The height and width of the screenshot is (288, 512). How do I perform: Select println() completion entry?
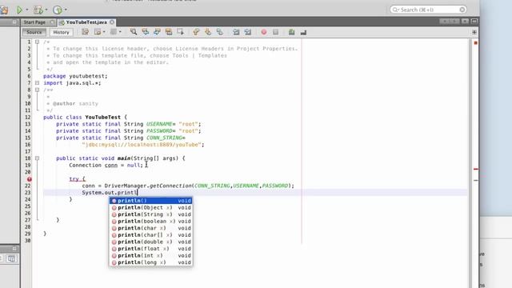point(151,201)
